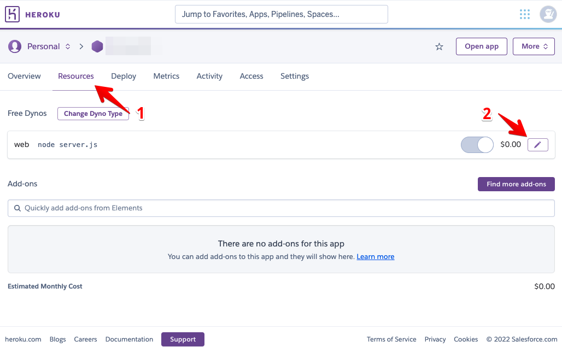Click the Support button
Screen dimensions: 562x347
tap(183, 339)
